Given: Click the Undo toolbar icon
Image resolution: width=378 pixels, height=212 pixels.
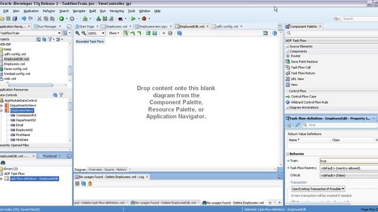Looking at the screenshot, I should point(24,18).
